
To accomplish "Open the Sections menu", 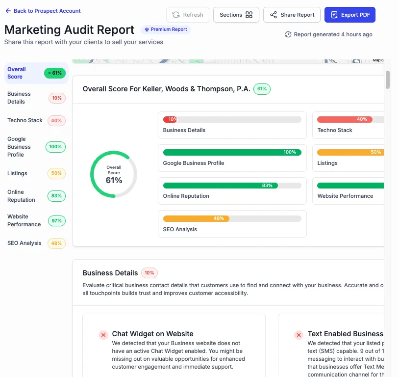I will [236, 15].
